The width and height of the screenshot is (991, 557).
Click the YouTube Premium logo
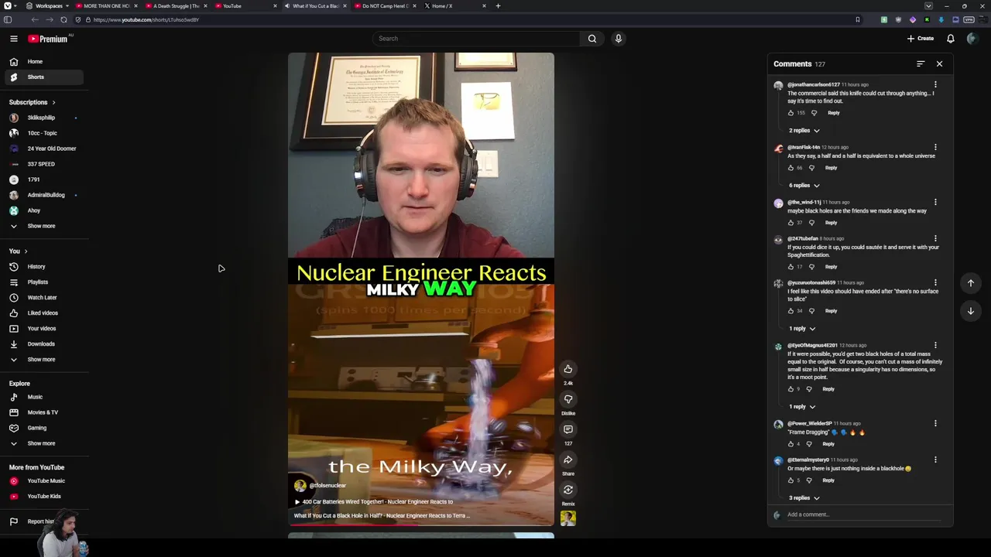(x=50, y=39)
